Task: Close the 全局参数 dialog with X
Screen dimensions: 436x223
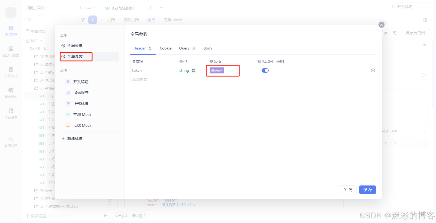Action: [381, 25]
